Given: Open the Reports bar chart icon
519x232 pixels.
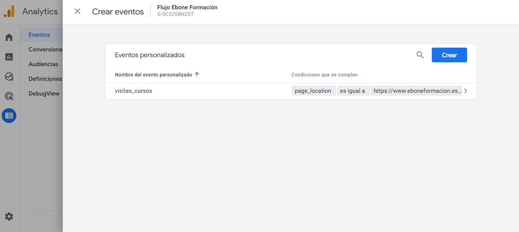Looking at the screenshot, I should (x=9, y=57).
